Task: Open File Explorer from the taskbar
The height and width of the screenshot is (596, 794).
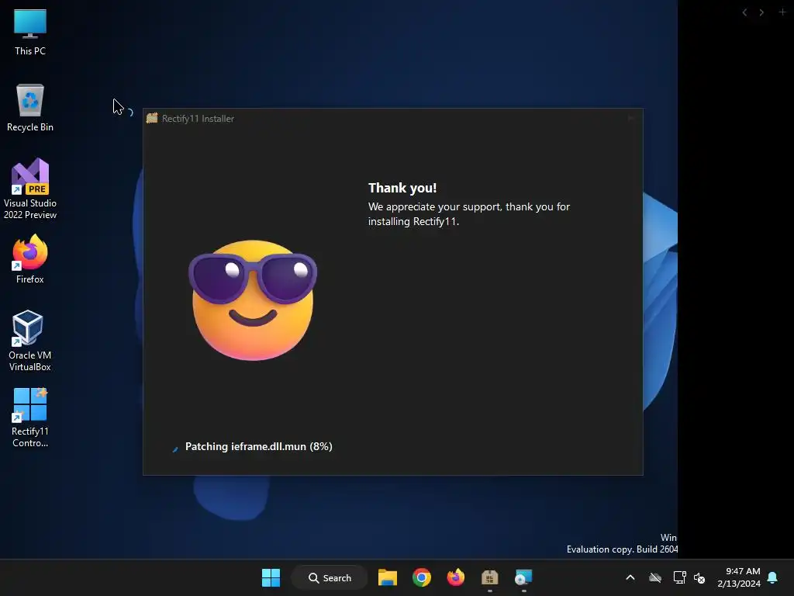Action: point(388,577)
